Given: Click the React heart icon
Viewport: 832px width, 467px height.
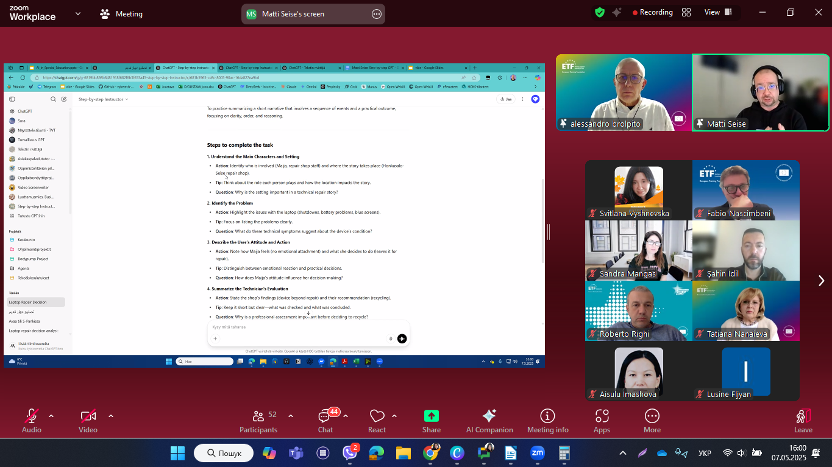Looking at the screenshot, I should point(377,421).
